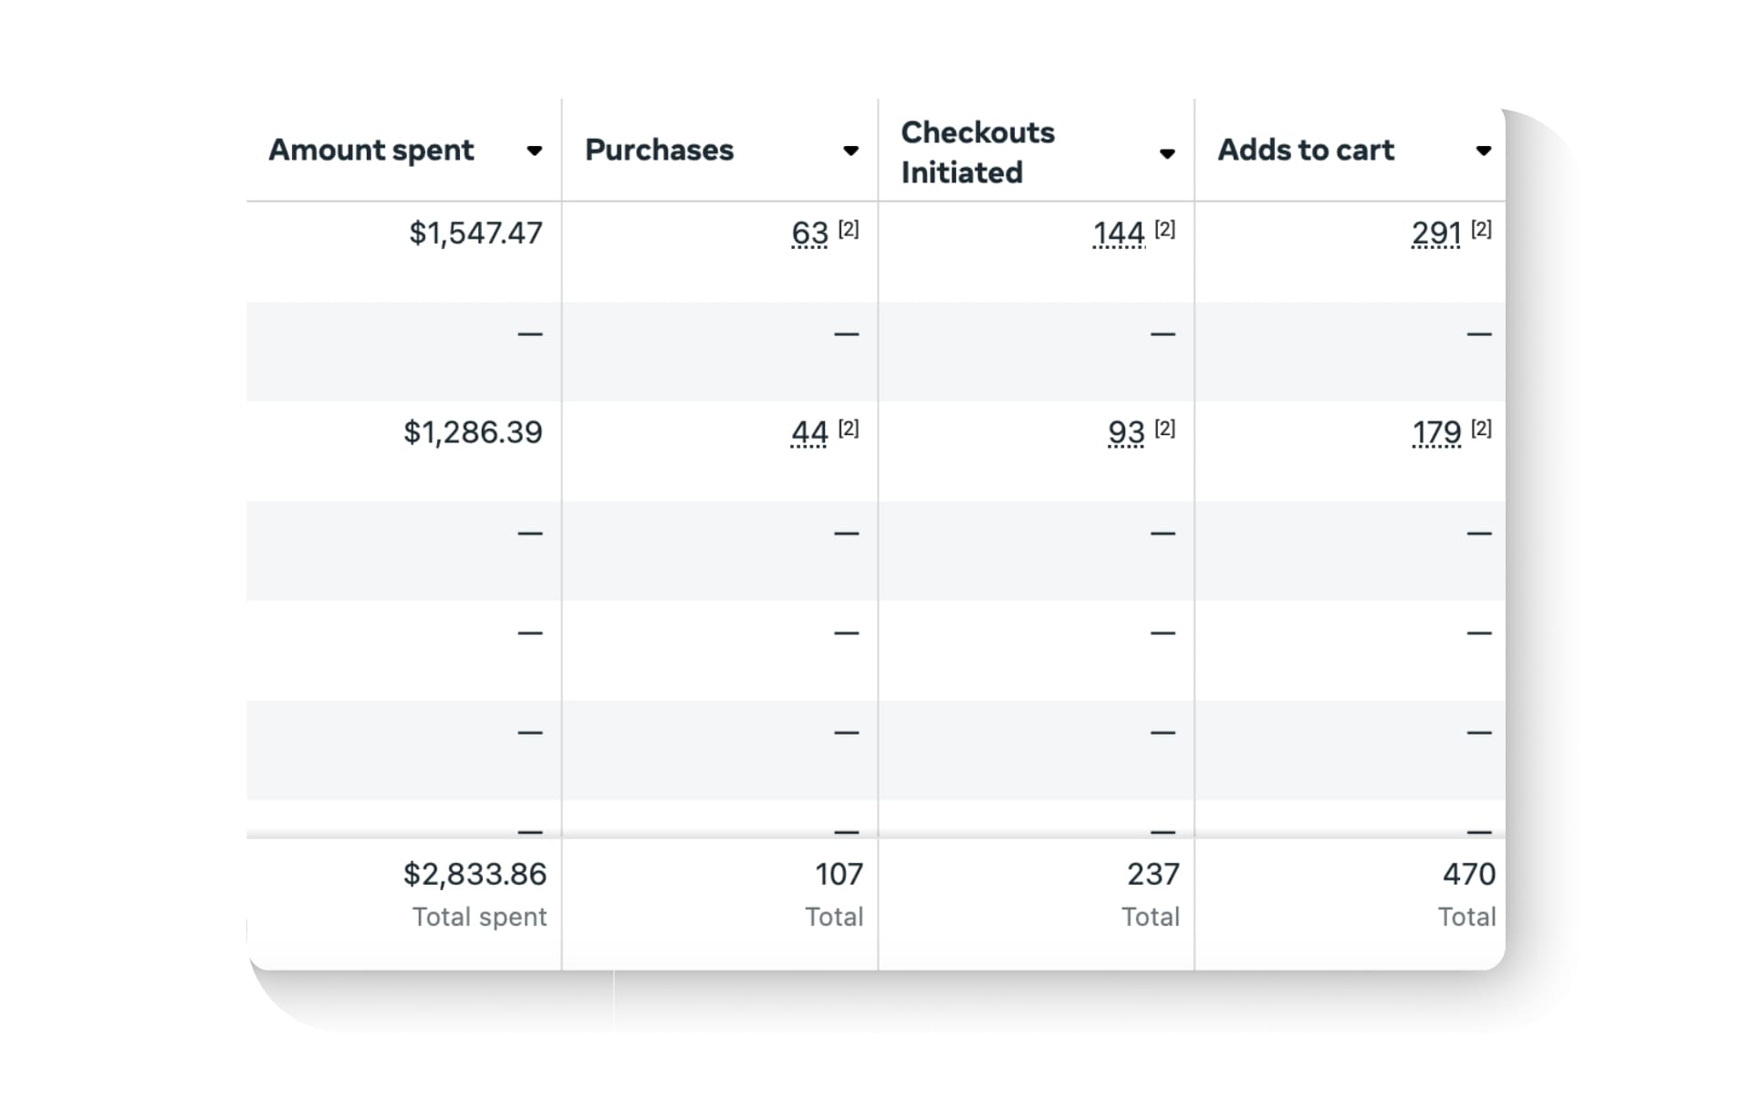
Task: Click footnote [2] next to 291 adds
Action: click(x=1481, y=229)
